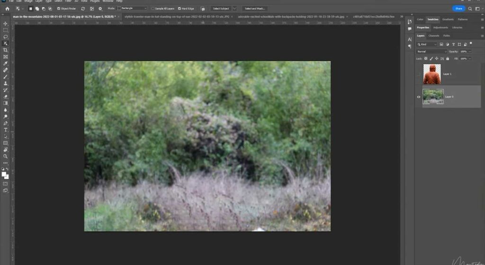485x265 pixels.
Task: Turn layer filtering on or off
Action: point(471,43)
